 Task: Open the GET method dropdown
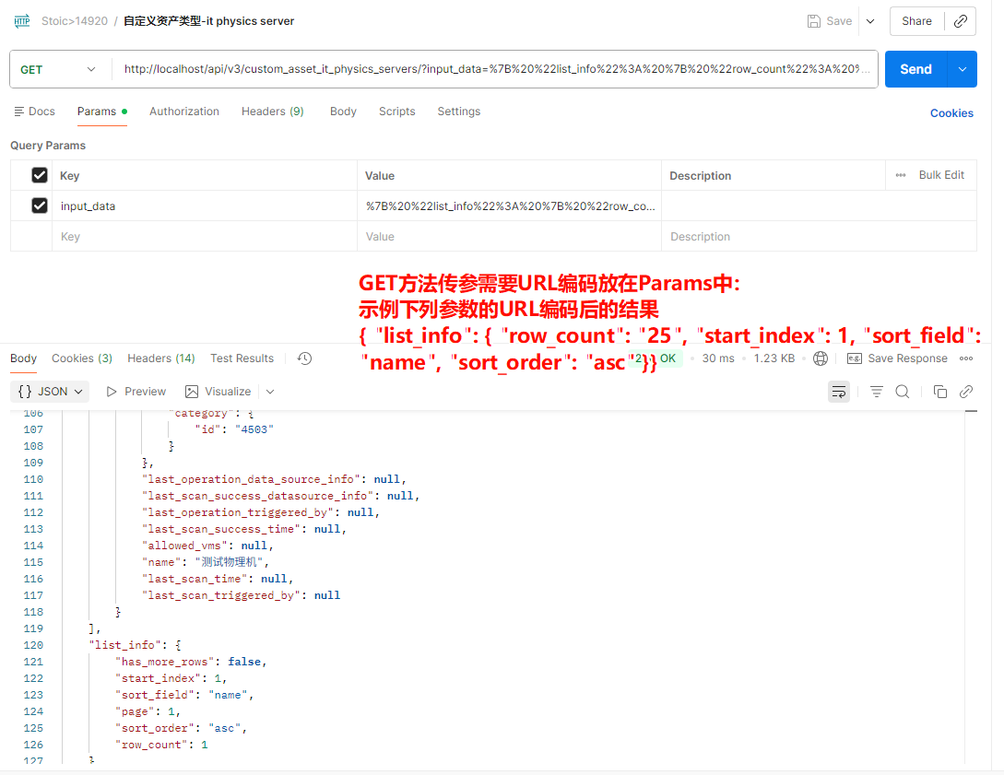59,69
